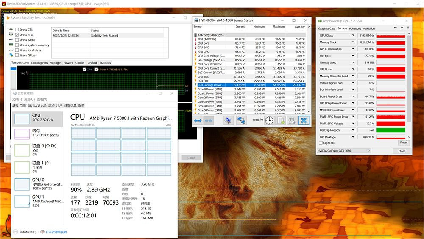Click Resource Monitor icon at Task Manager bottom
Image resolution: width=424 pixels, height=239 pixels.
[x=42, y=232]
